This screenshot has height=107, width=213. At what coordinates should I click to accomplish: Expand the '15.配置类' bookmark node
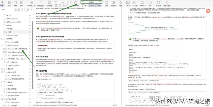(2, 82)
